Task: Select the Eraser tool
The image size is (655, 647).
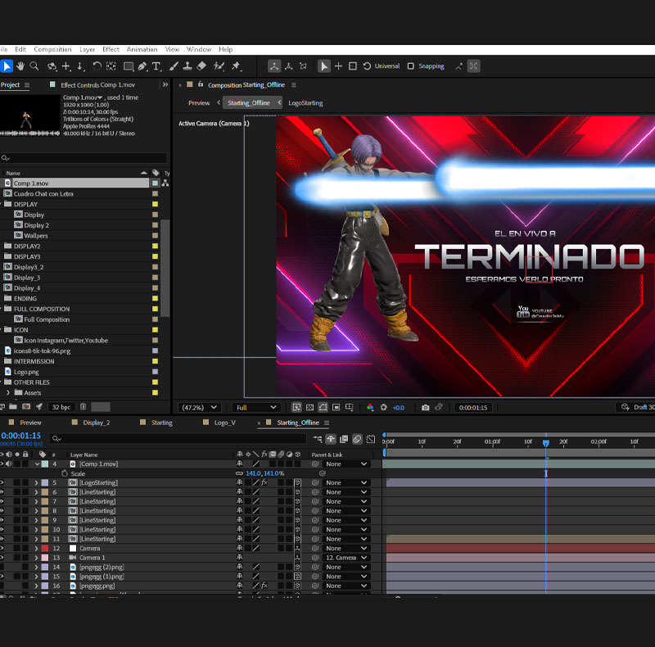Action: click(x=201, y=66)
